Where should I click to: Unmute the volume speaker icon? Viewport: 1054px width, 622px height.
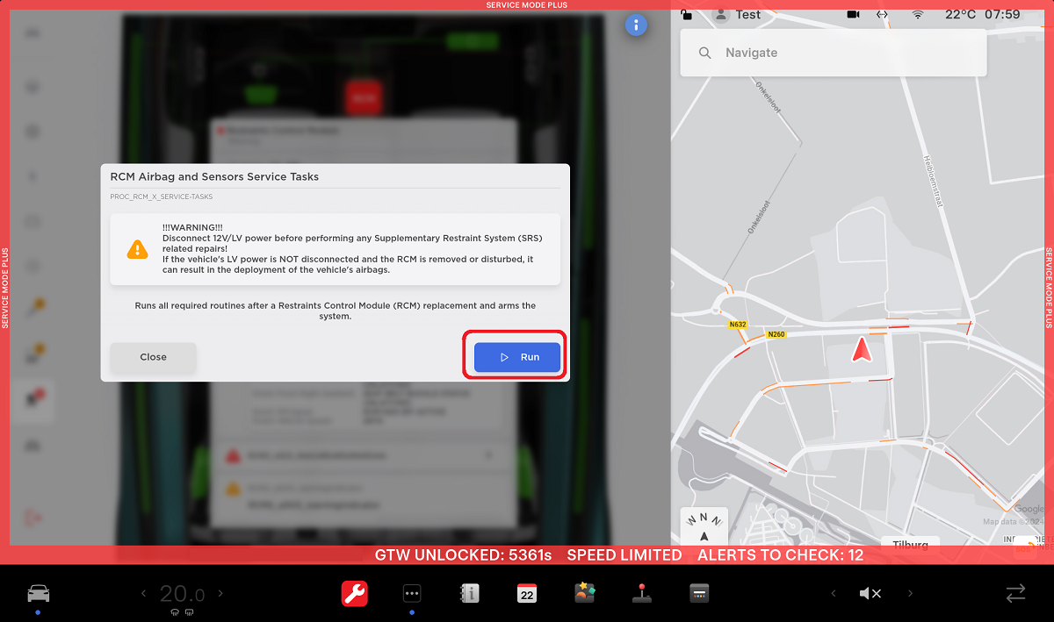870,594
